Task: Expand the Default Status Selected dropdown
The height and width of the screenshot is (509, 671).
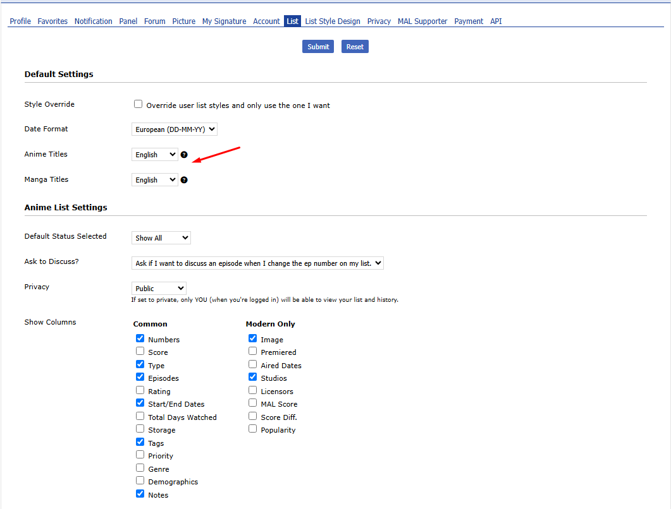Action: point(161,238)
